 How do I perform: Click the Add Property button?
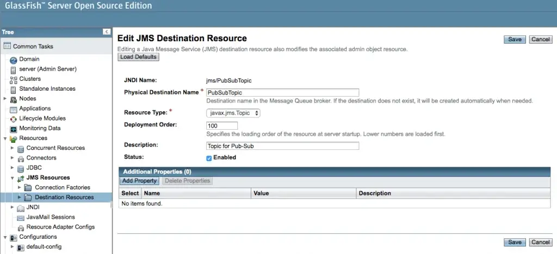139,181
